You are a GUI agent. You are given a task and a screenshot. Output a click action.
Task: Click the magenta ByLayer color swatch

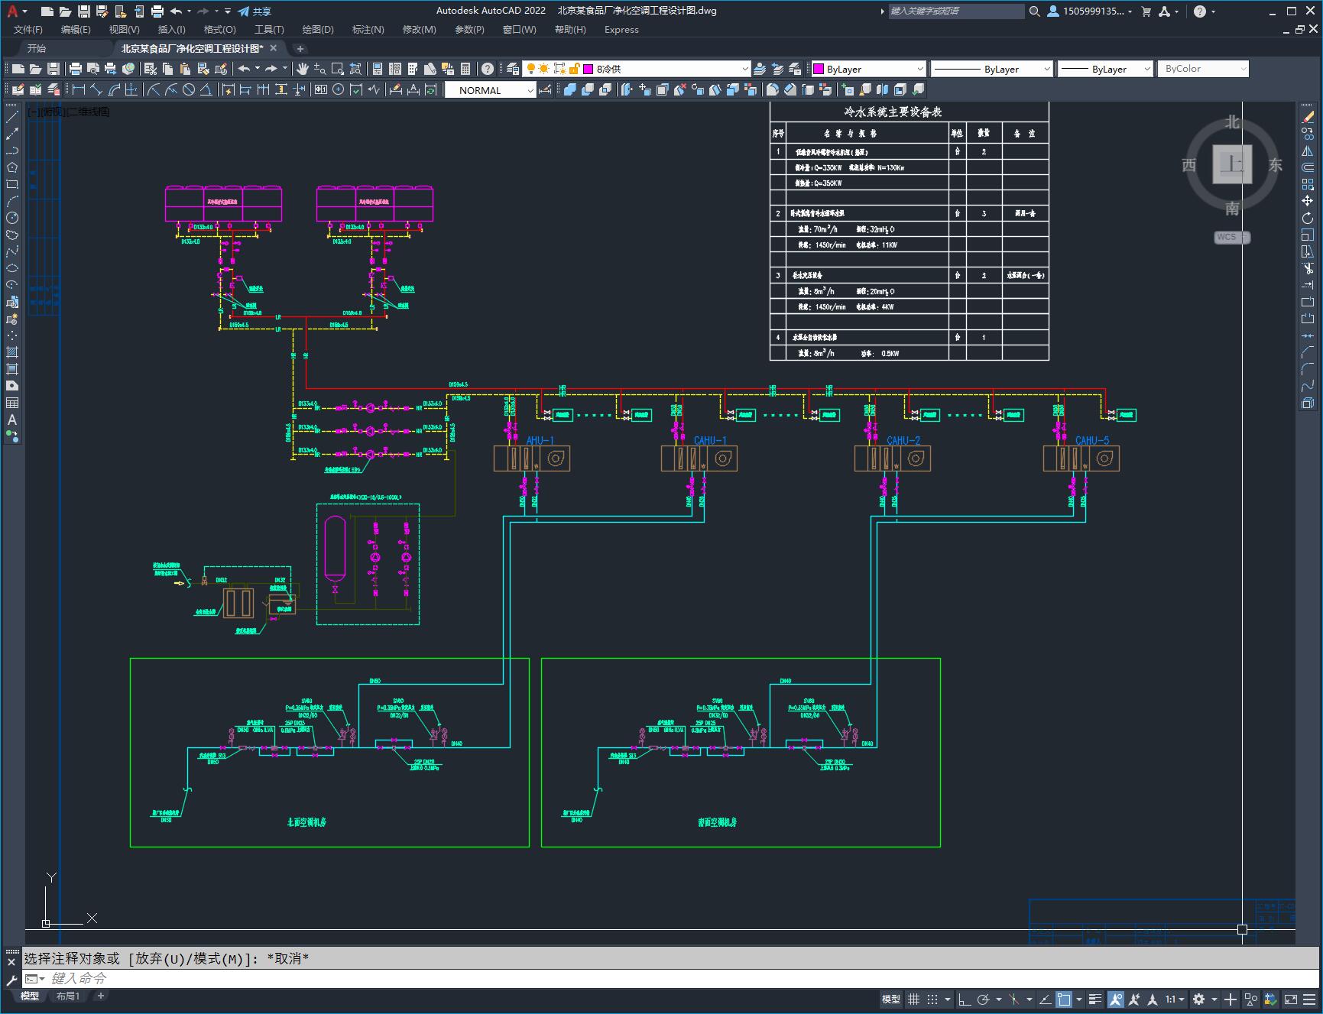pyautogui.click(x=819, y=69)
